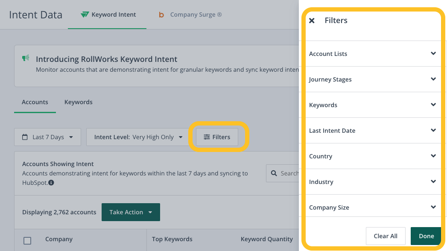Click the 'Introducing RollWorks Keyword Intent' heading

click(x=106, y=59)
